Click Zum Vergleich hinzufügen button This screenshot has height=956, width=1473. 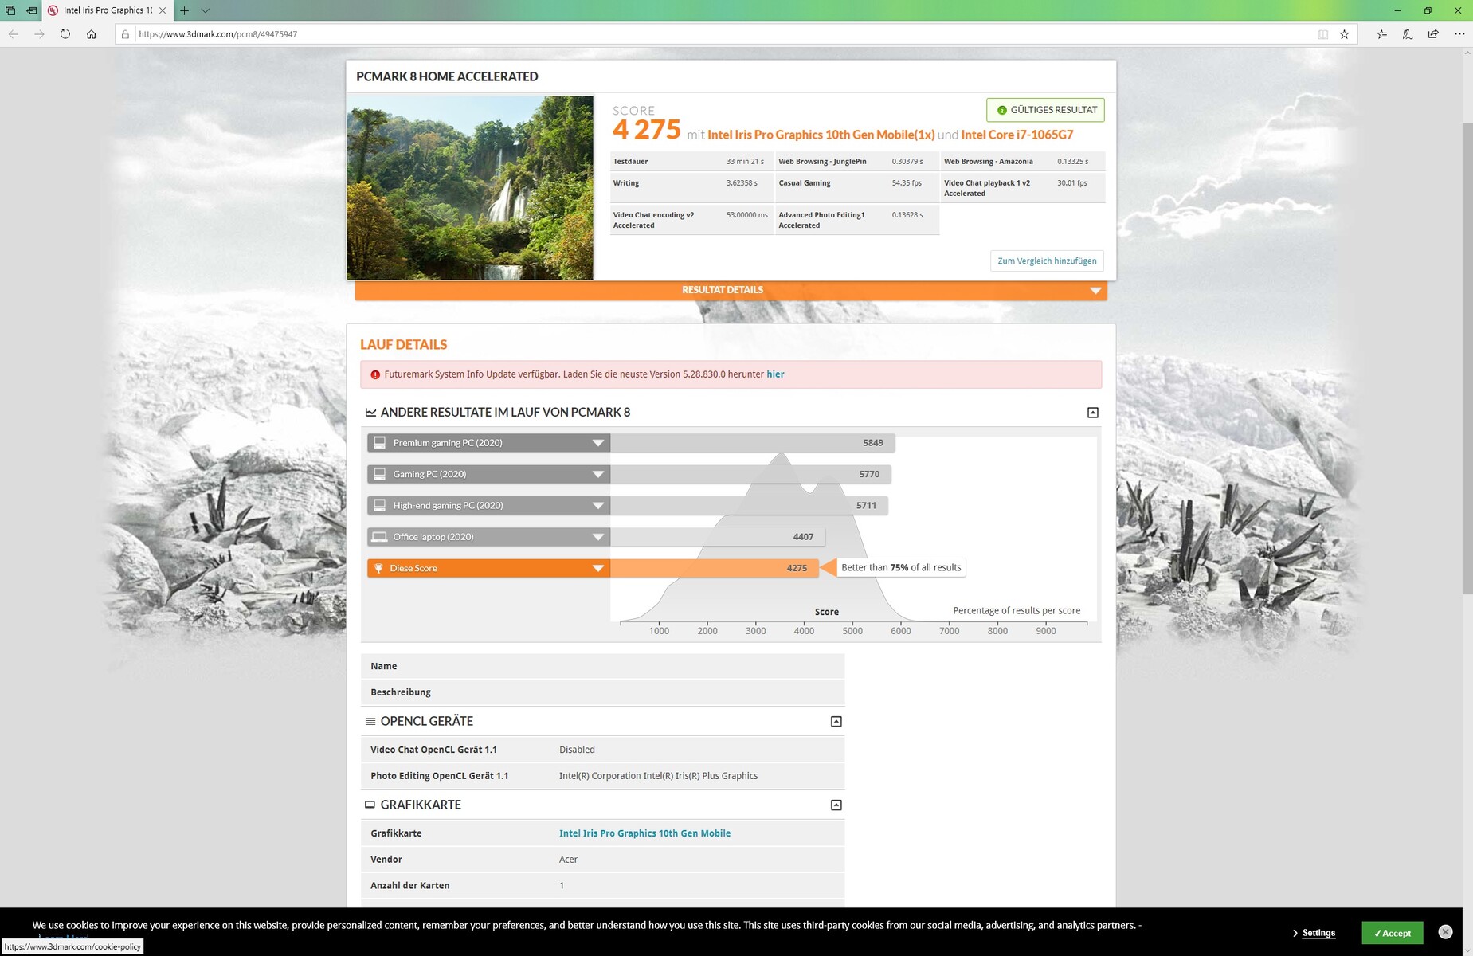pyautogui.click(x=1047, y=261)
